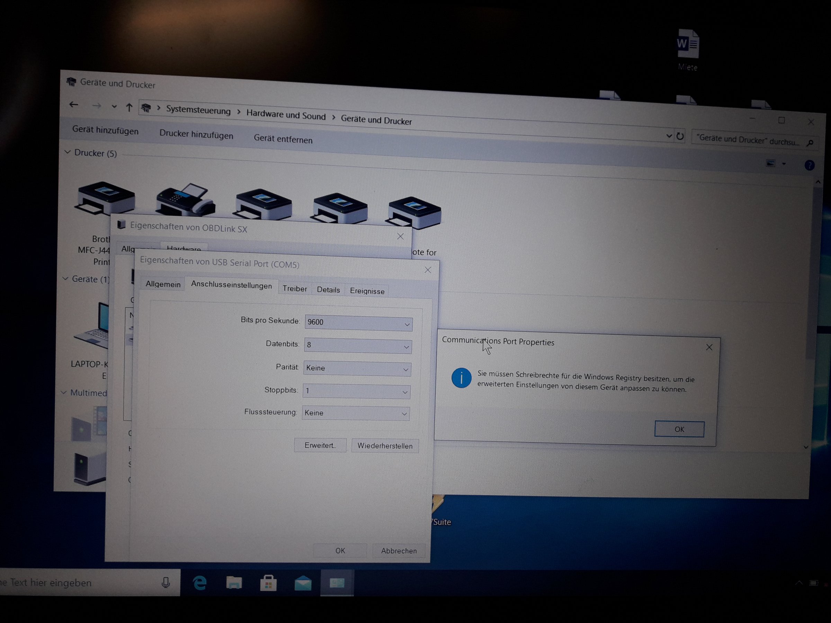Viewport: 831px width, 623px height.
Task: Go up one folder level arrow
Action: tap(129, 107)
